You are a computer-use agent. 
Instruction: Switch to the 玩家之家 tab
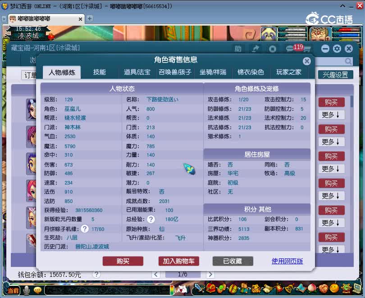[289, 72]
